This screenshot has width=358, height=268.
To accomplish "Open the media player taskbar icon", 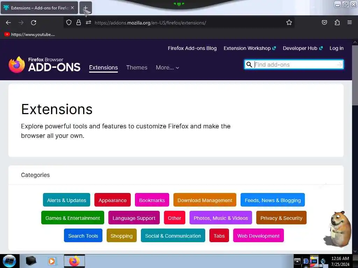I will (52, 261).
